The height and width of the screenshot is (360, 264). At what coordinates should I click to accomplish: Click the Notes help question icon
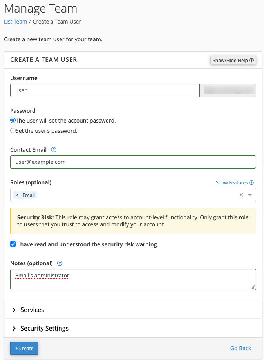point(60,263)
